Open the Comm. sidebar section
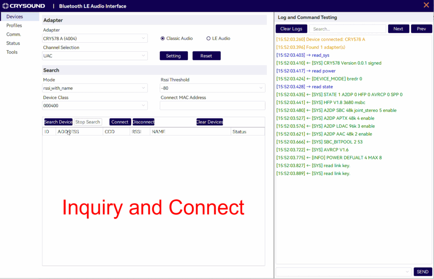This screenshot has width=434, height=279. click(x=14, y=35)
